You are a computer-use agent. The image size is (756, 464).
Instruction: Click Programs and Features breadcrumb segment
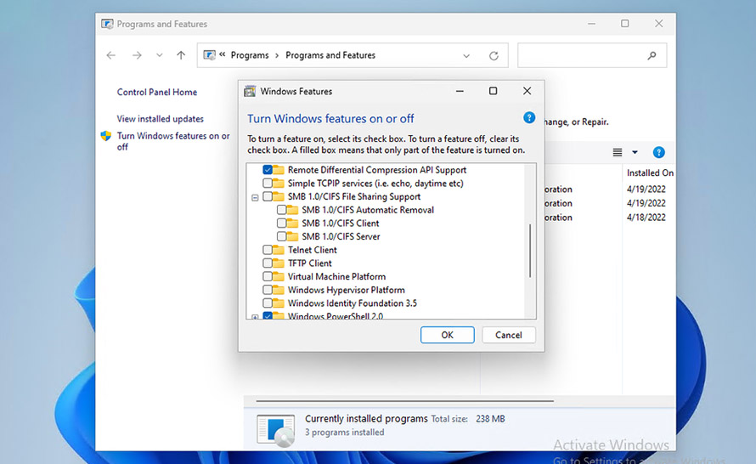click(330, 55)
